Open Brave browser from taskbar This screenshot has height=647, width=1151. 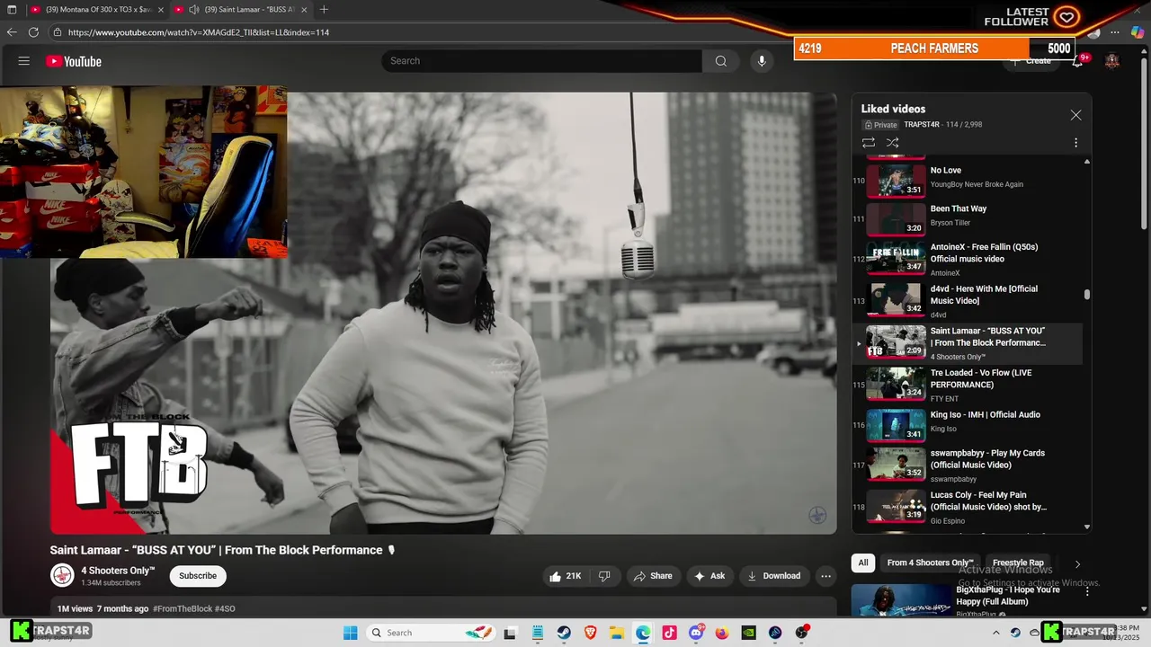tap(591, 633)
